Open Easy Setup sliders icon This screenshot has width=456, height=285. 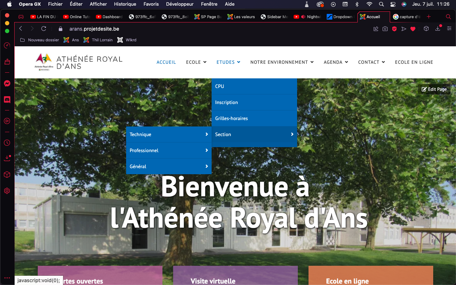point(449,28)
